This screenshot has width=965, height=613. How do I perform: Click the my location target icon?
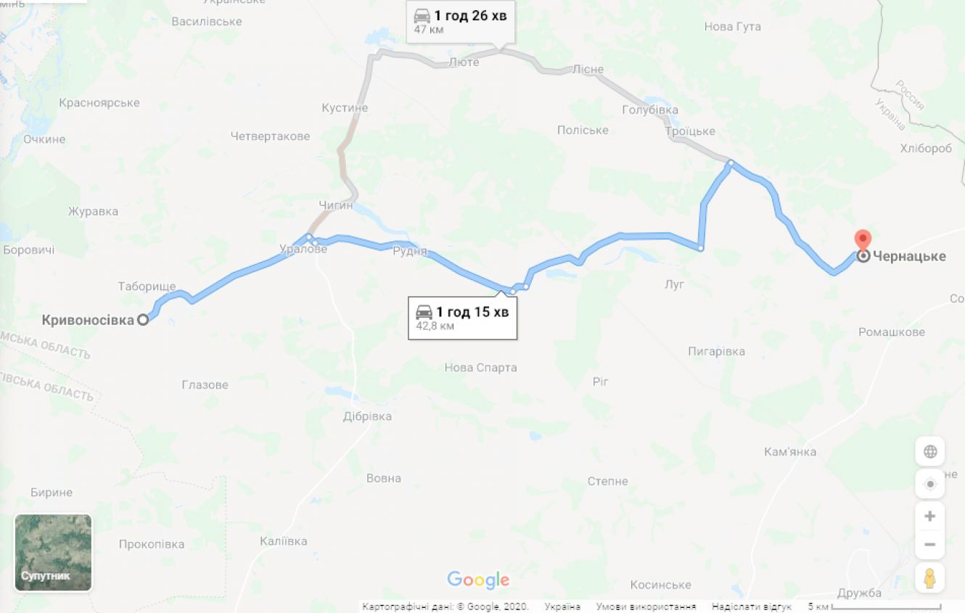[x=929, y=484]
